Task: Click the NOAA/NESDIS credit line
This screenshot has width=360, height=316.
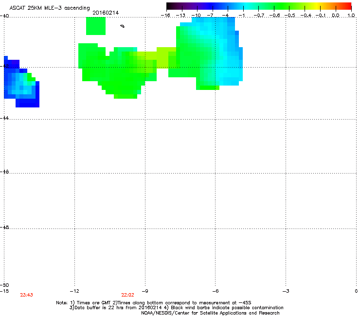Action: click(210, 313)
